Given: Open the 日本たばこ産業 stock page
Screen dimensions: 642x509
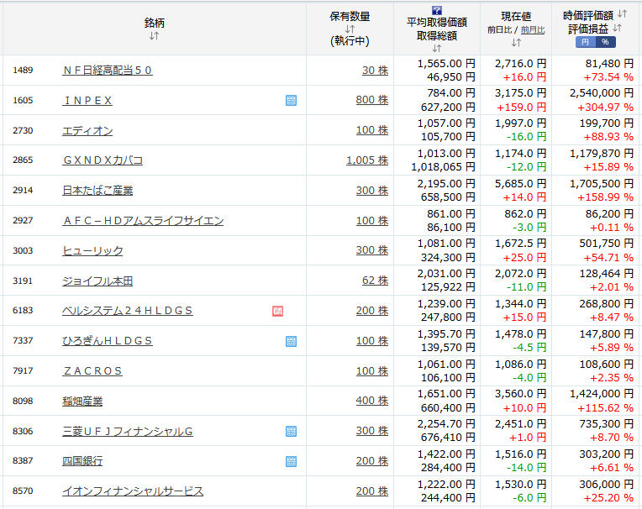Looking at the screenshot, I should click(97, 191).
